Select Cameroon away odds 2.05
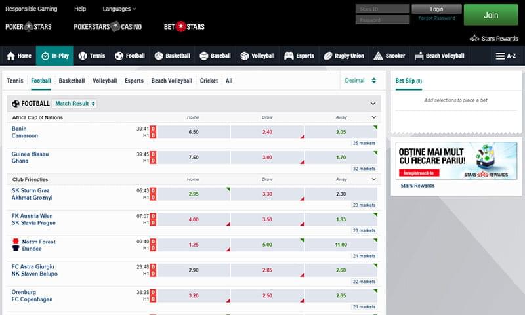This screenshot has width=525, height=315. click(x=341, y=132)
